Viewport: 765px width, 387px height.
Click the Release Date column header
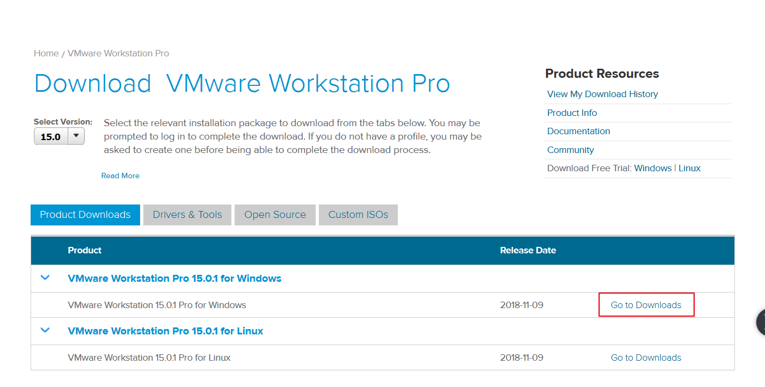pos(528,250)
